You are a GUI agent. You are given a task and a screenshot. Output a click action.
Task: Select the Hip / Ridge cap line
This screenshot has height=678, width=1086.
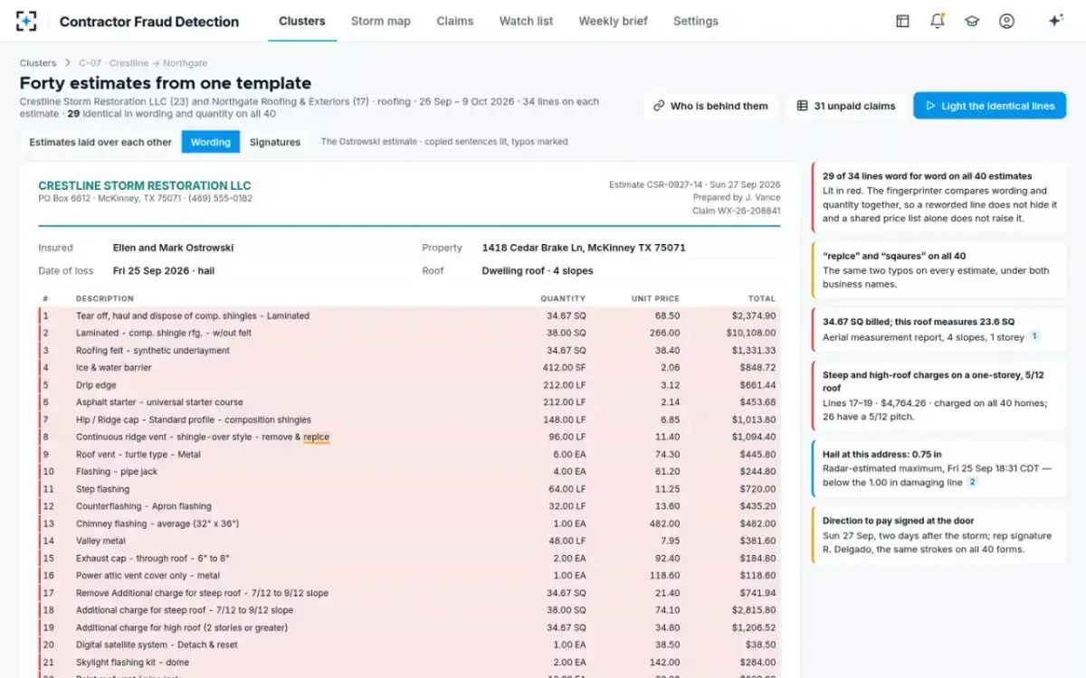click(x=409, y=420)
